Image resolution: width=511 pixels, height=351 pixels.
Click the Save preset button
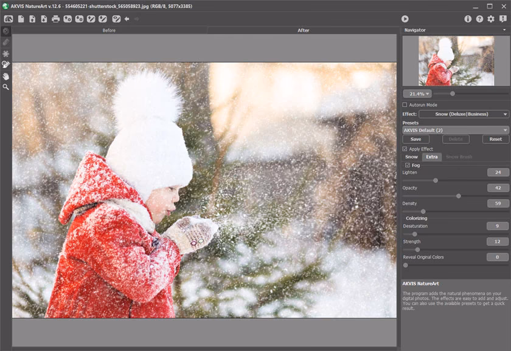(415, 139)
